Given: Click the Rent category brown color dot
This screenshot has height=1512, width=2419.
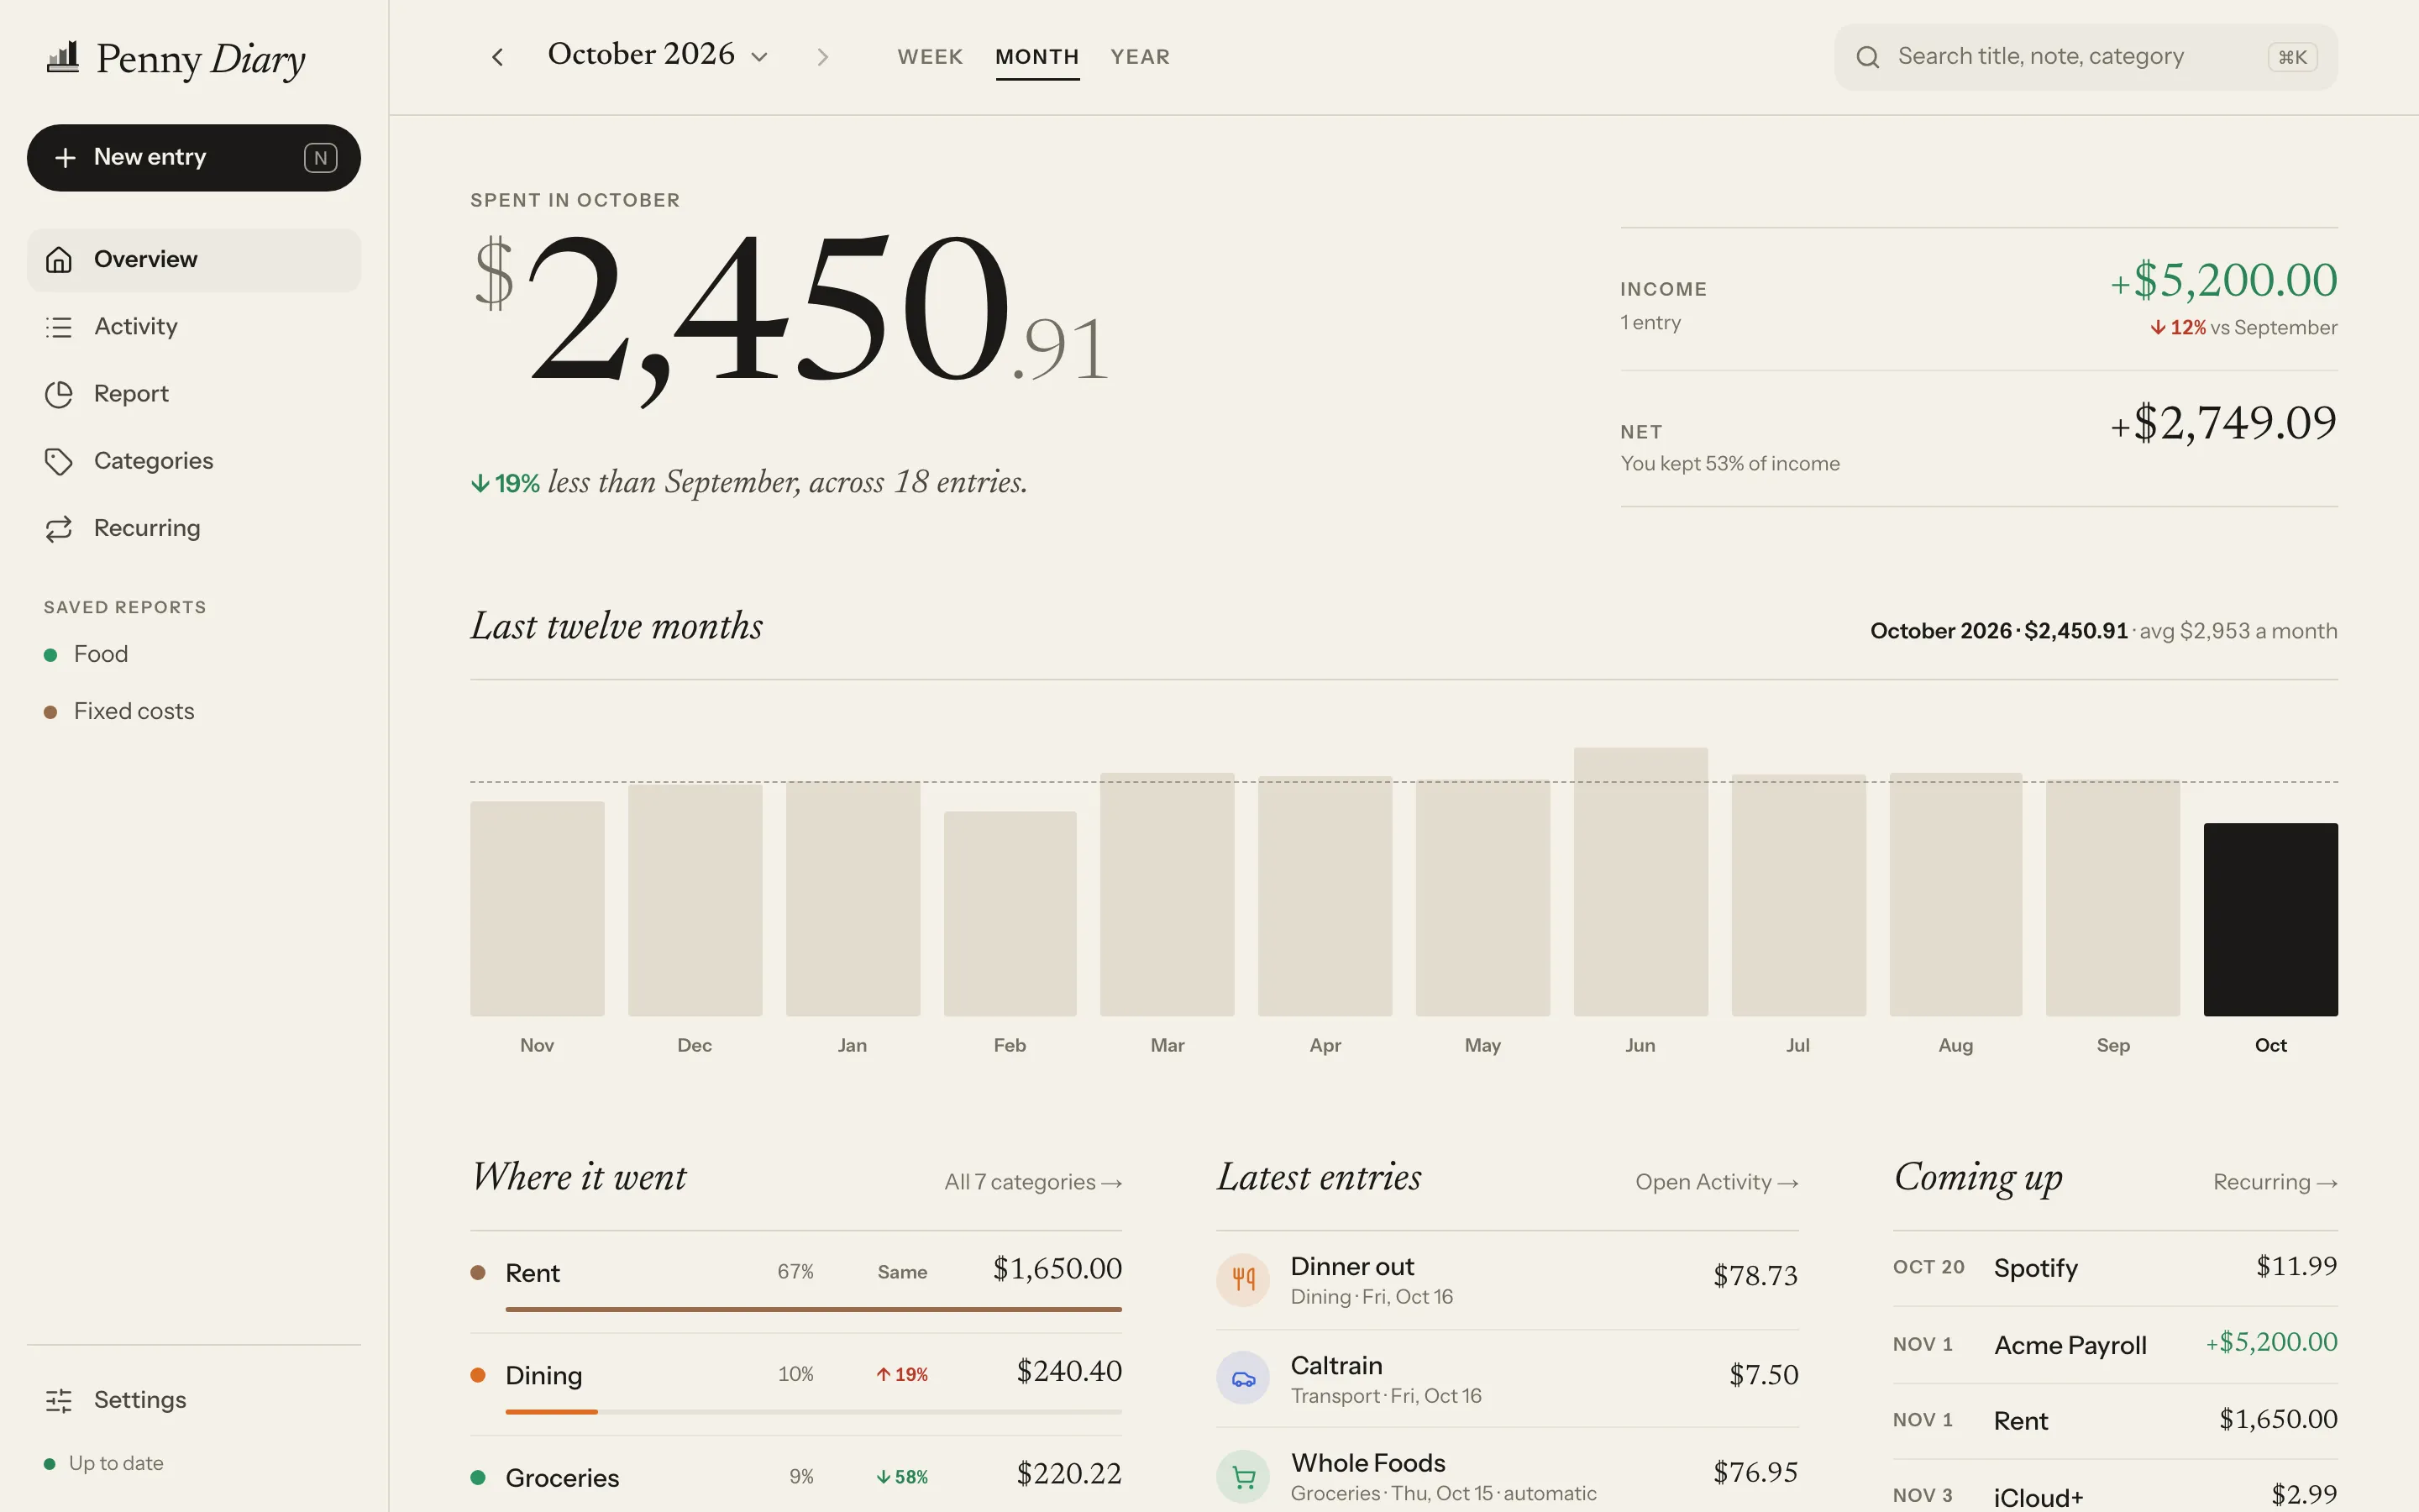Looking at the screenshot, I should pos(478,1273).
